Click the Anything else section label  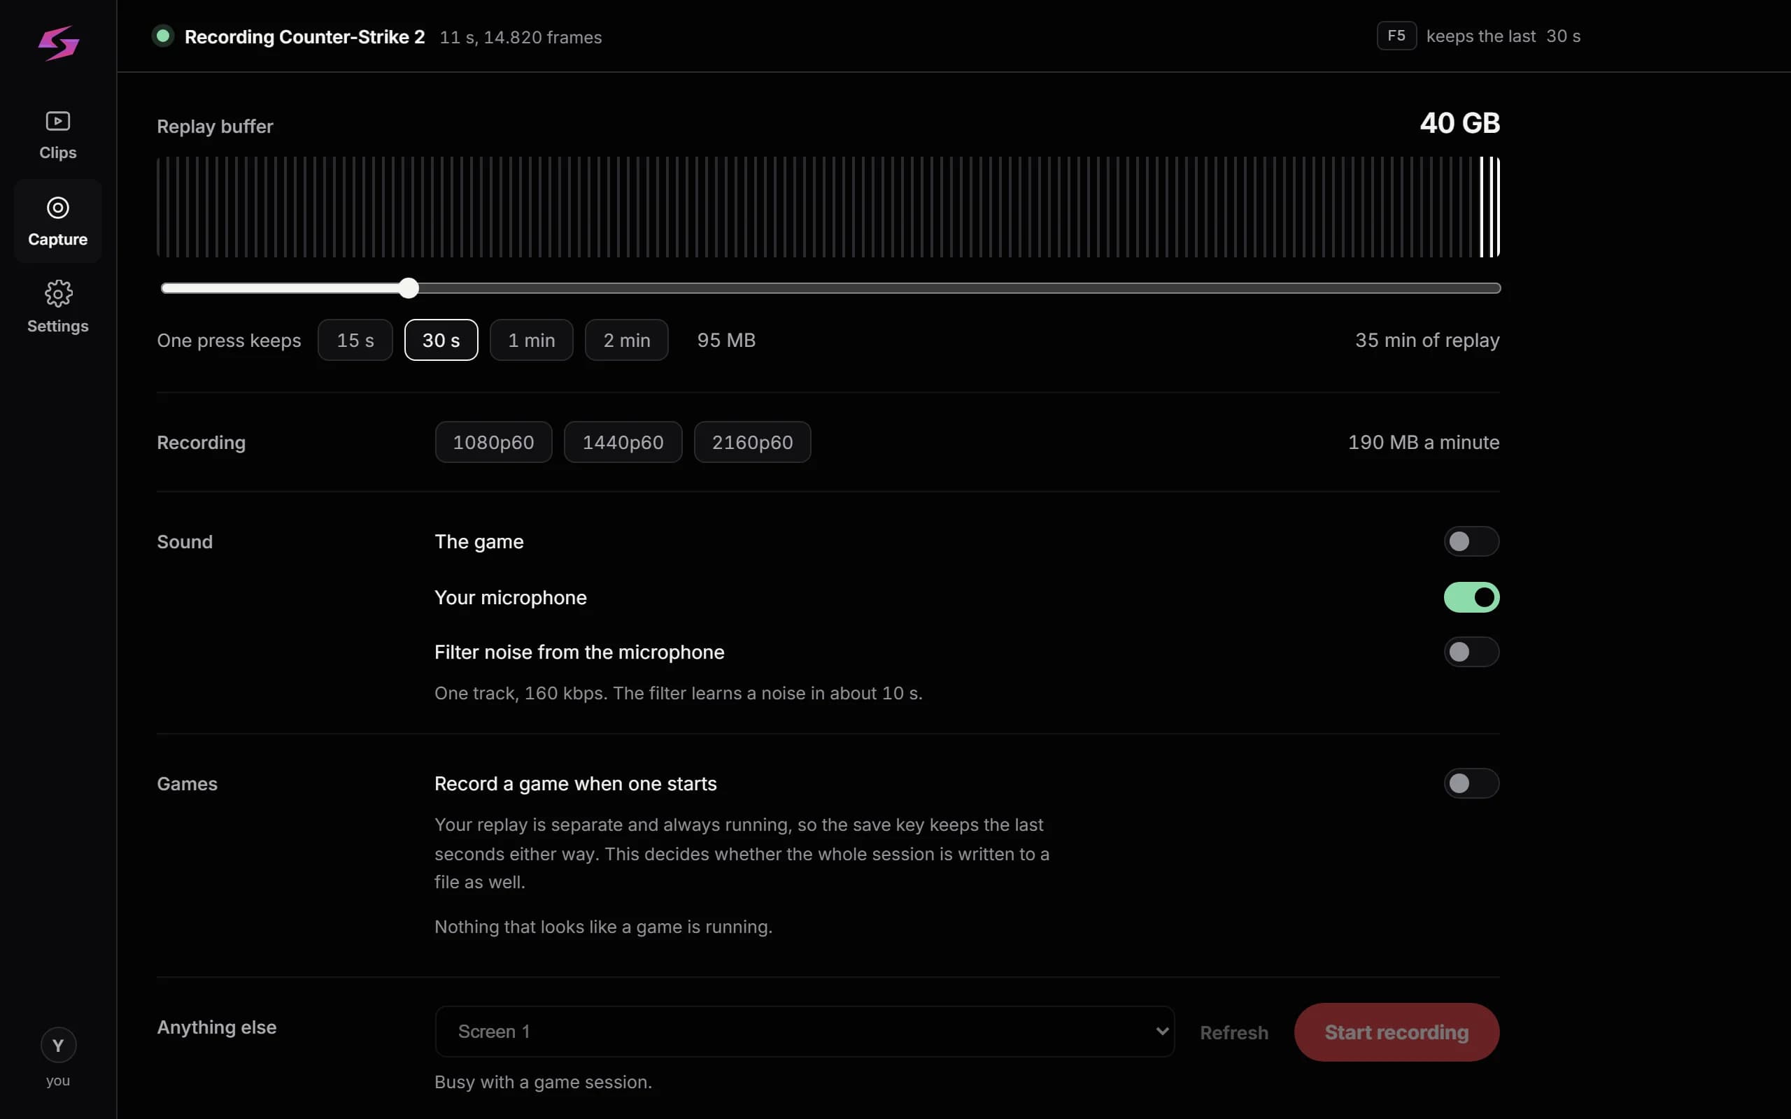(217, 1027)
